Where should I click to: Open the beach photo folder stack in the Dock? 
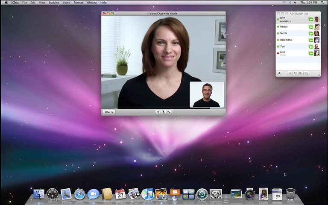(x=236, y=194)
